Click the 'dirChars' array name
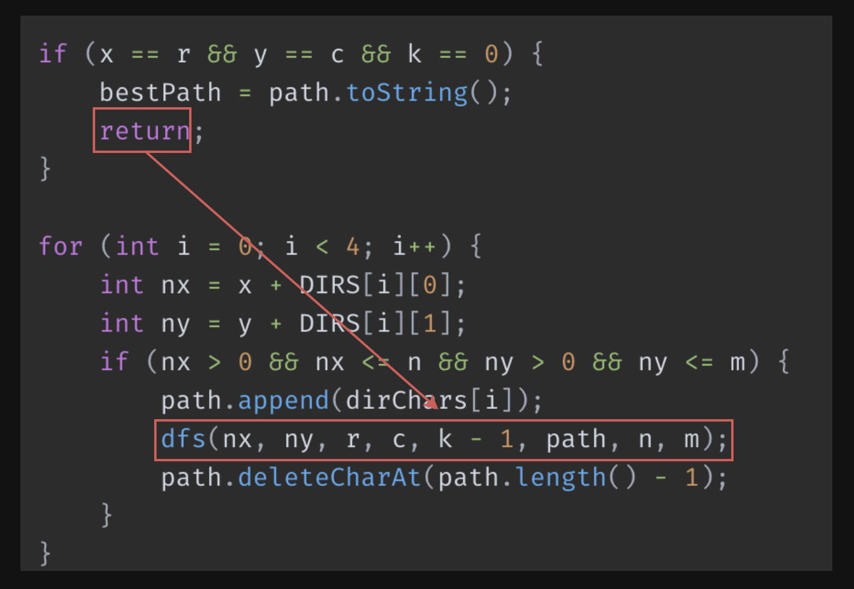854x589 pixels. [x=407, y=400]
